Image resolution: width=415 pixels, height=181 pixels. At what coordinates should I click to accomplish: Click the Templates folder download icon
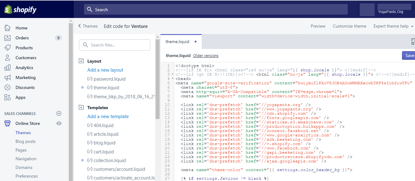[x=81, y=108]
